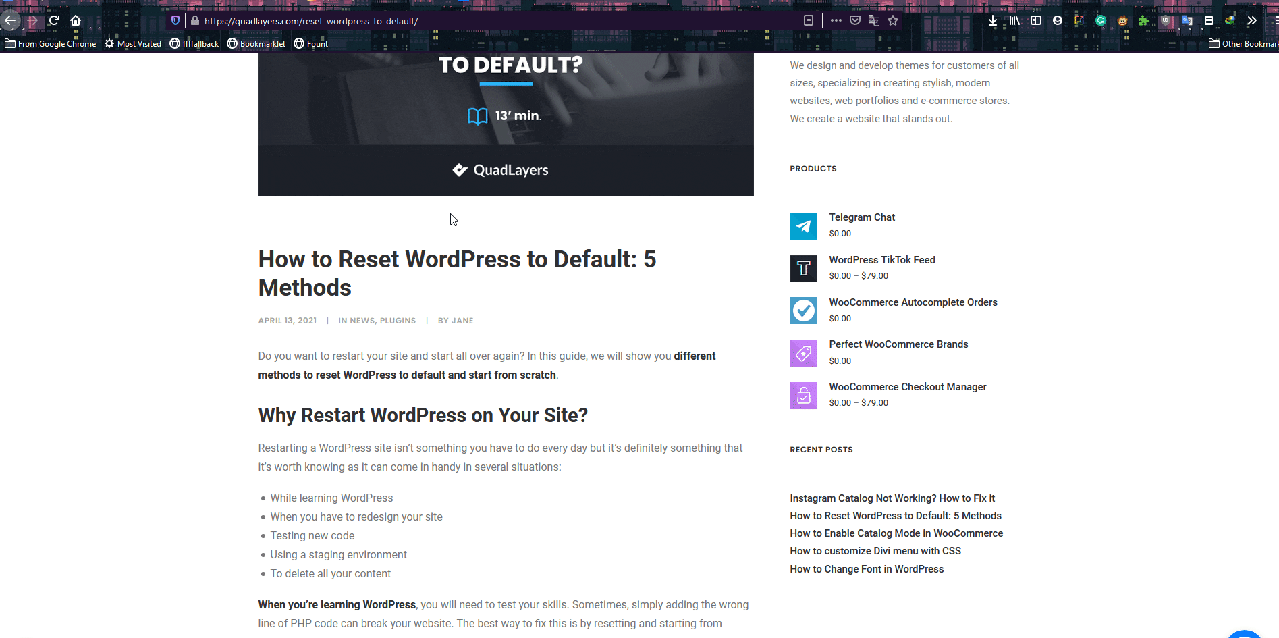The height and width of the screenshot is (638, 1279).
Task: Open the Instagram Catalog Not Working post
Action: [892, 498]
